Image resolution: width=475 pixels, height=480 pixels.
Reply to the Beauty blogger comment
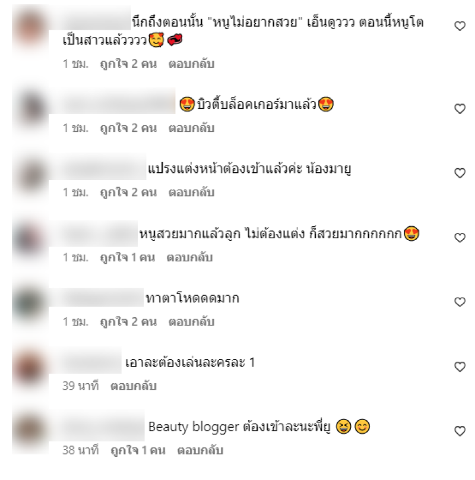pyautogui.click(x=200, y=450)
